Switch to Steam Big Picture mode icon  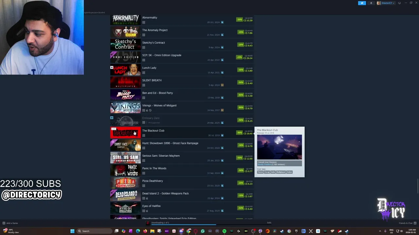point(399,3)
